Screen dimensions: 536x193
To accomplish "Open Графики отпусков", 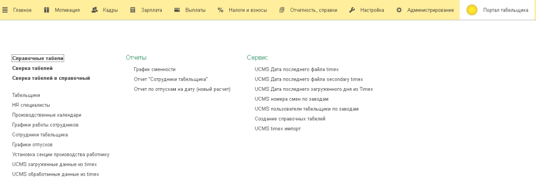I will pyautogui.click(x=32, y=144).
